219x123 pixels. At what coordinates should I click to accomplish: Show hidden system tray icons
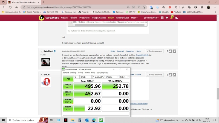[x=183, y=120]
